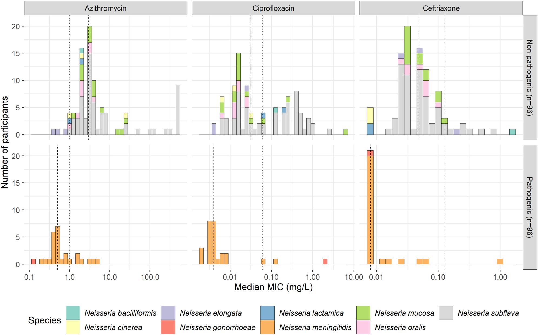Click the Neisseria cinerea yellow legend swatch
Image resolution: width=538 pixels, height=335 pixels.
click(x=73, y=327)
